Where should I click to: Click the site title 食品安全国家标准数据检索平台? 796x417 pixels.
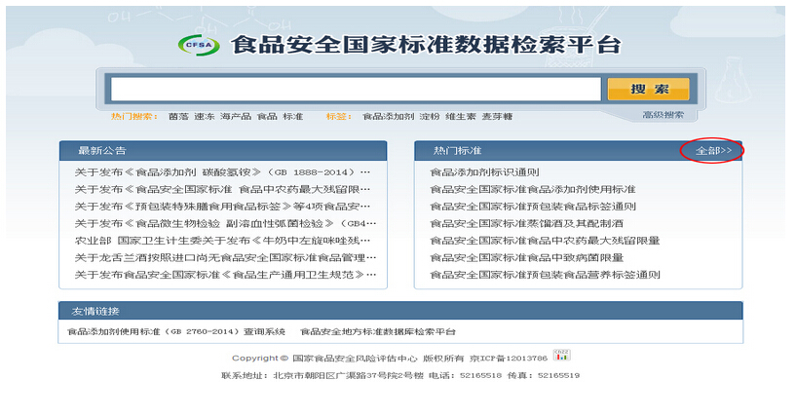(x=426, y=45)
